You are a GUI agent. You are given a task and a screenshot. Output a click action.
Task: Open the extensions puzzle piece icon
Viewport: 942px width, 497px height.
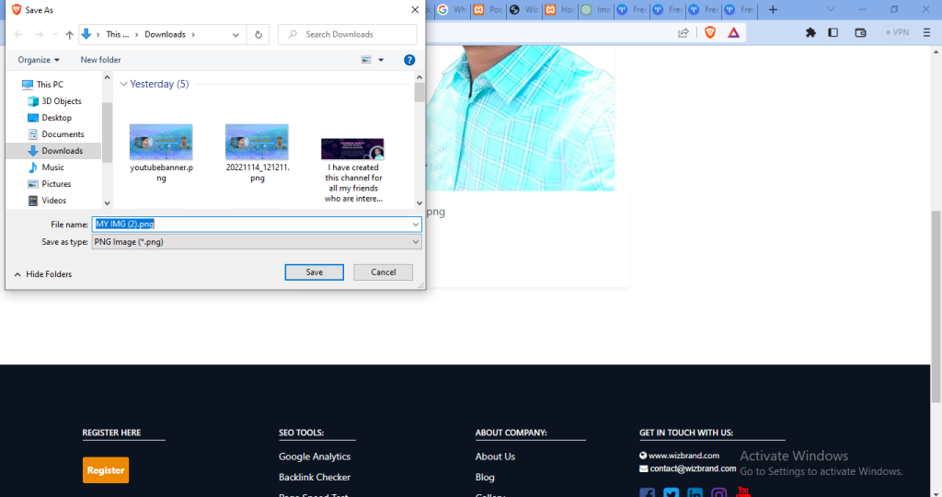pos(810,33)
